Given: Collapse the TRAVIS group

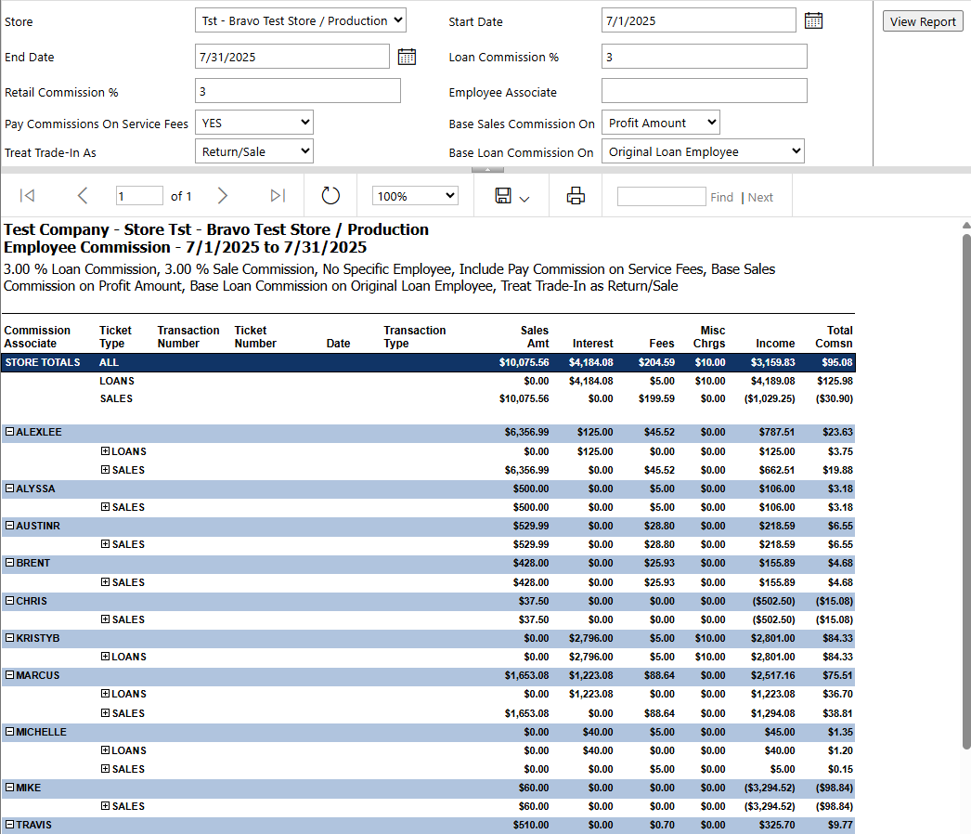Looking at the screenshot, I should (10, 825).
